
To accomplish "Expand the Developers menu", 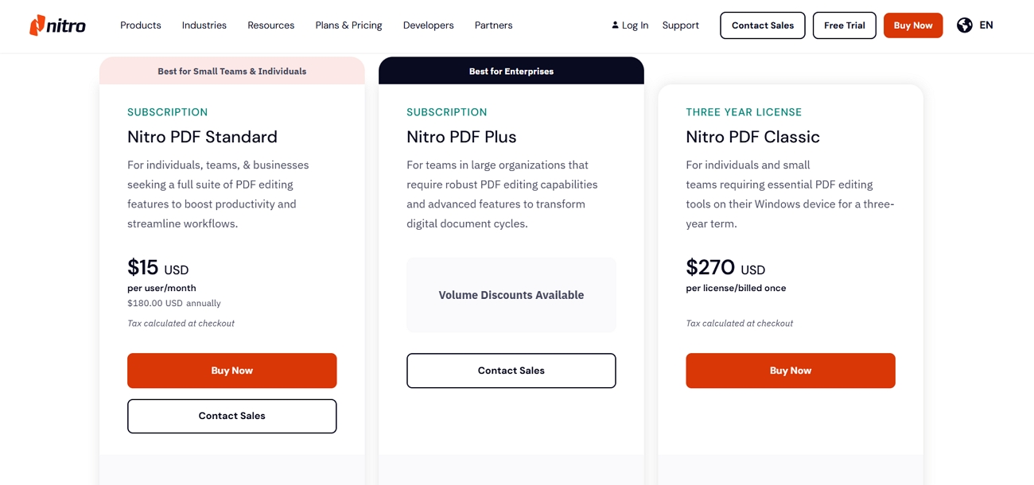I will coord(429,25).
